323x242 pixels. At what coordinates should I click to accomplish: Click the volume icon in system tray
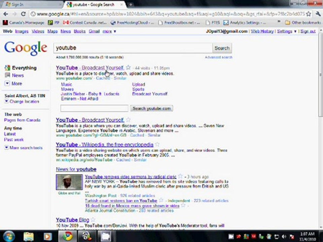[284, 237]
